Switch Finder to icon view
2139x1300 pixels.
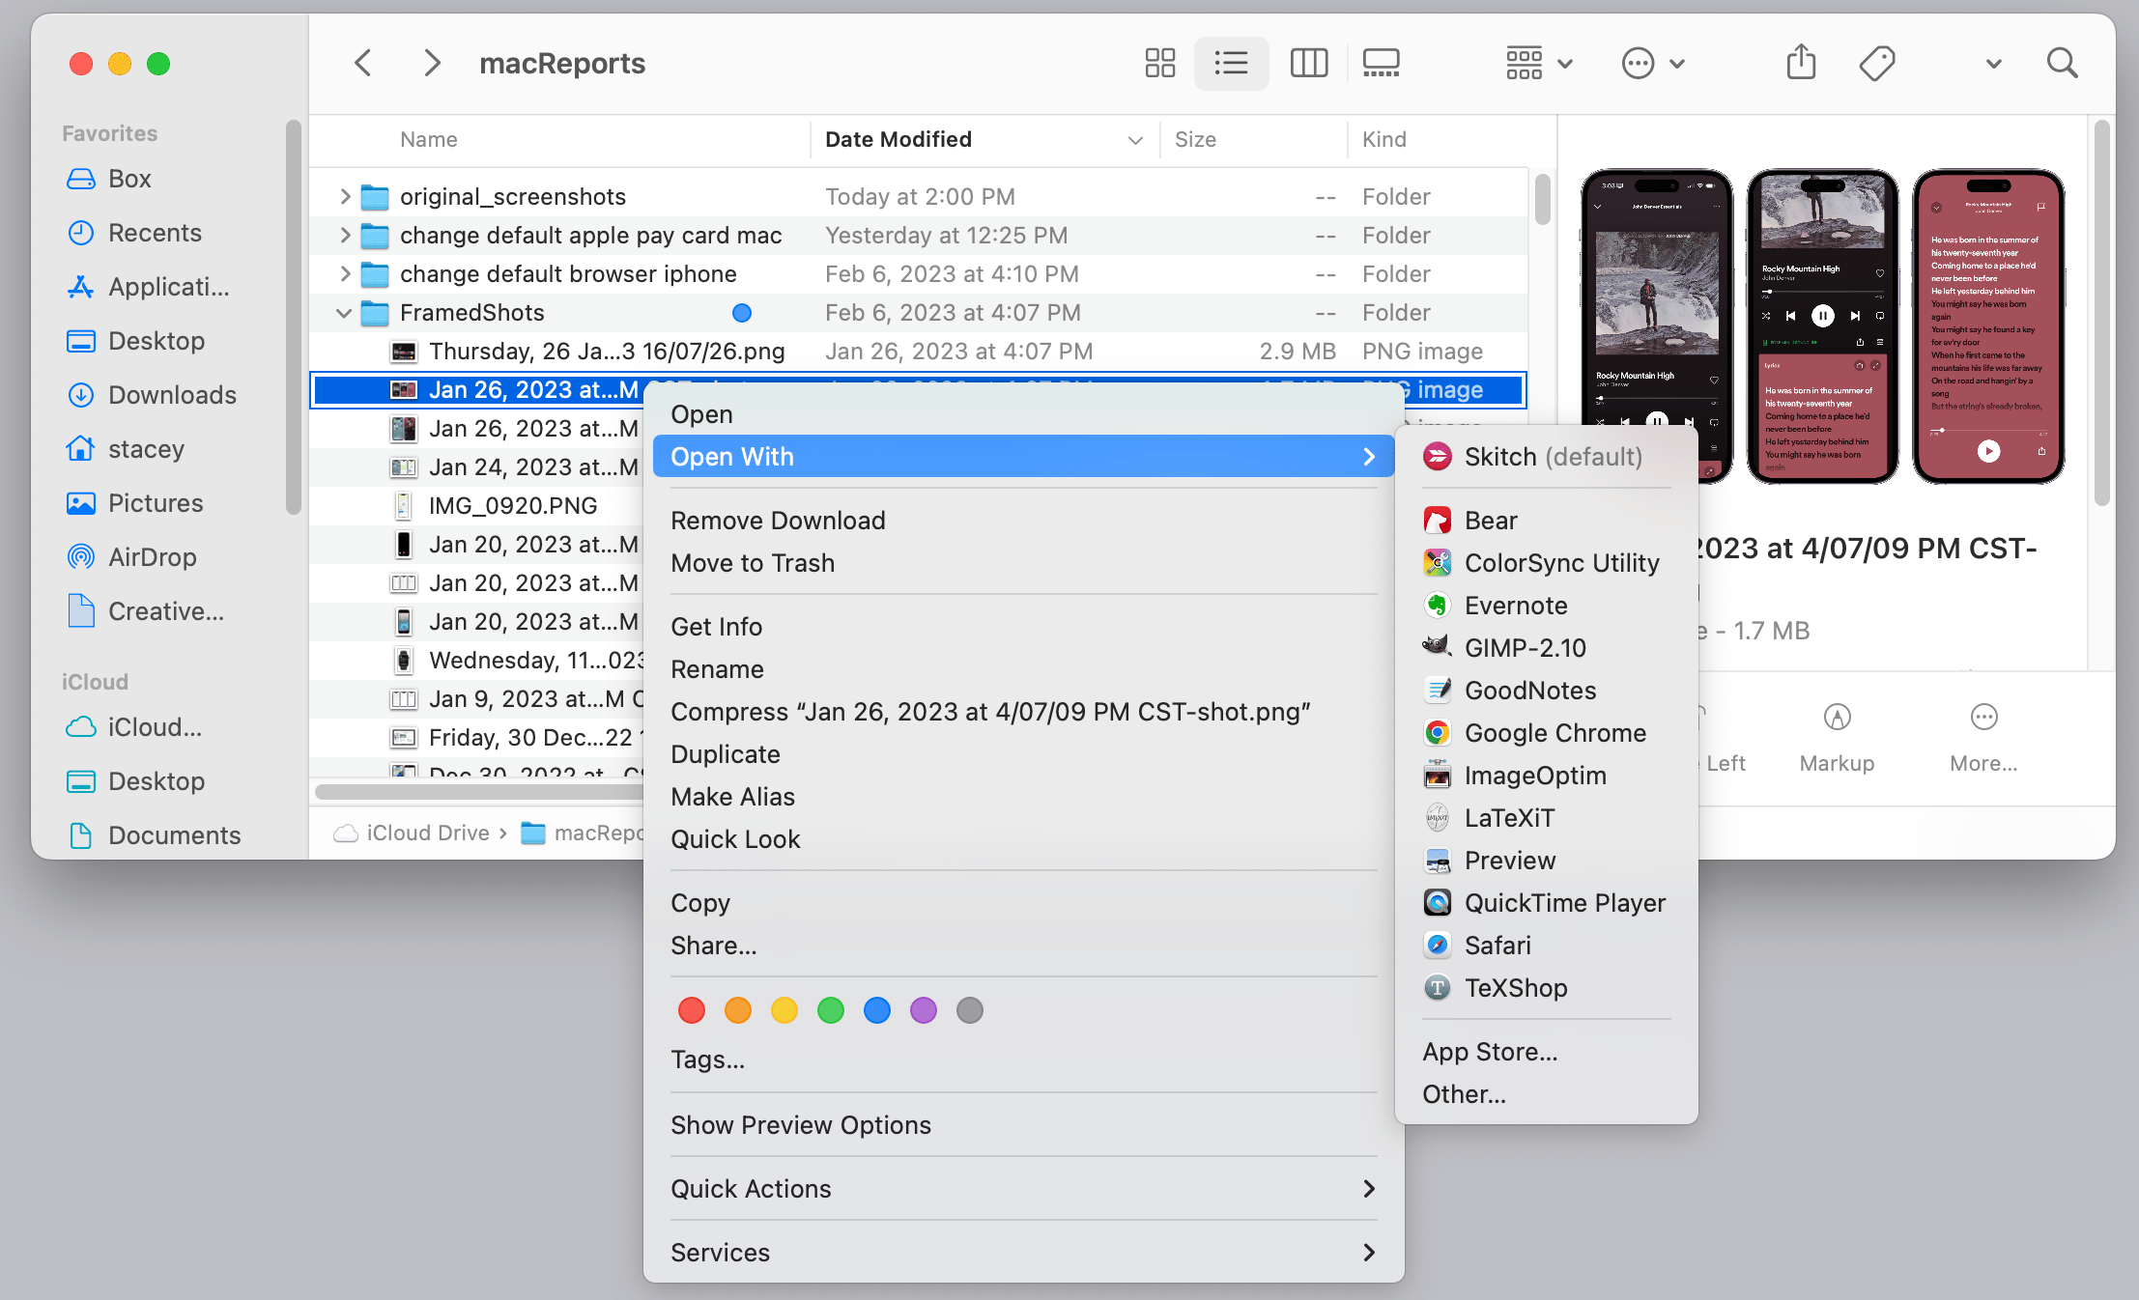(x=1159, y=64)
